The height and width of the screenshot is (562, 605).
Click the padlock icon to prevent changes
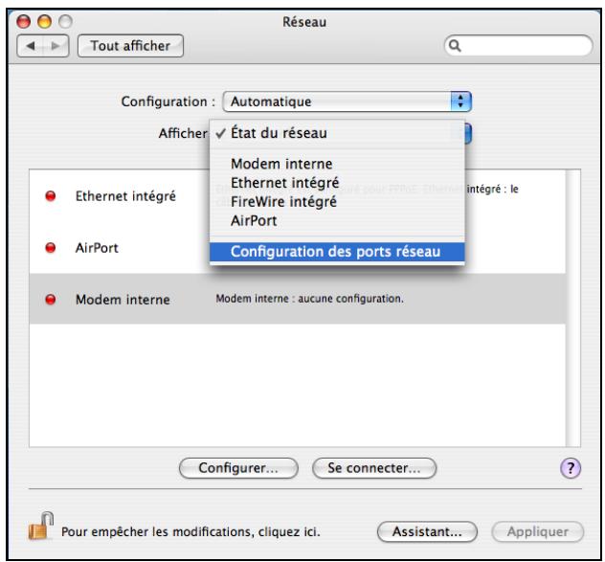(40, 527)
